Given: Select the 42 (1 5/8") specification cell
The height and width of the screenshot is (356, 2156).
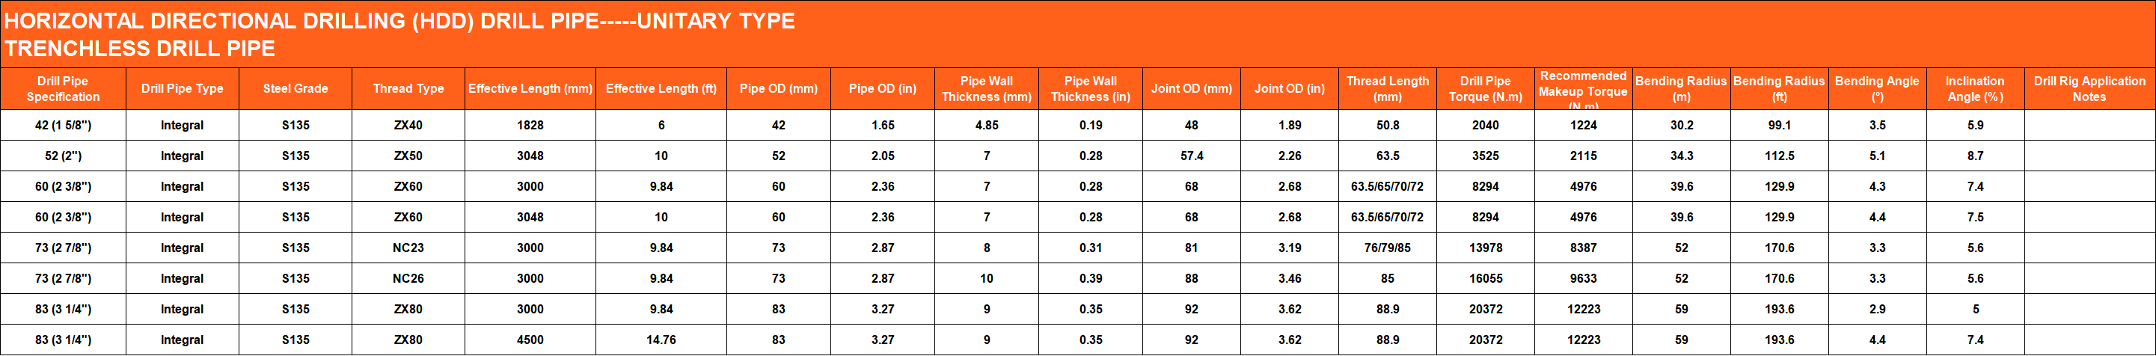Looking at the screenshot, I should pyautogui.click(x=63, y=126).
